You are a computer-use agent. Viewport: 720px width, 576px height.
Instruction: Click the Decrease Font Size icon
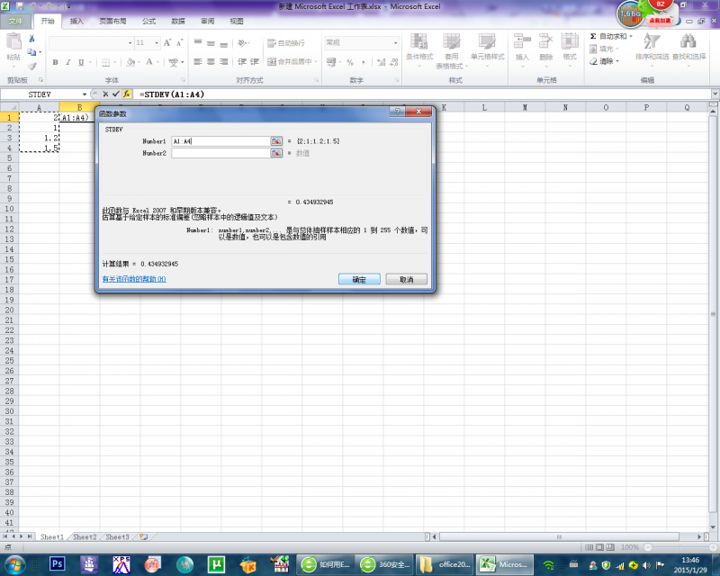[x=179, y=42]
